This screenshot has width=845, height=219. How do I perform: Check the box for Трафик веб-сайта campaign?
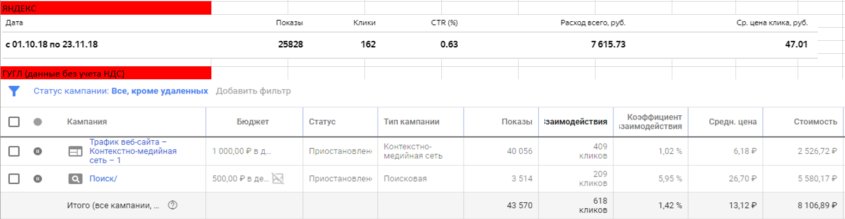(15, 151)
